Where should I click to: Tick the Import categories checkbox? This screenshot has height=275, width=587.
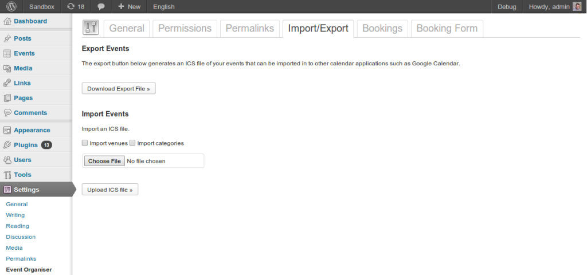132,143
